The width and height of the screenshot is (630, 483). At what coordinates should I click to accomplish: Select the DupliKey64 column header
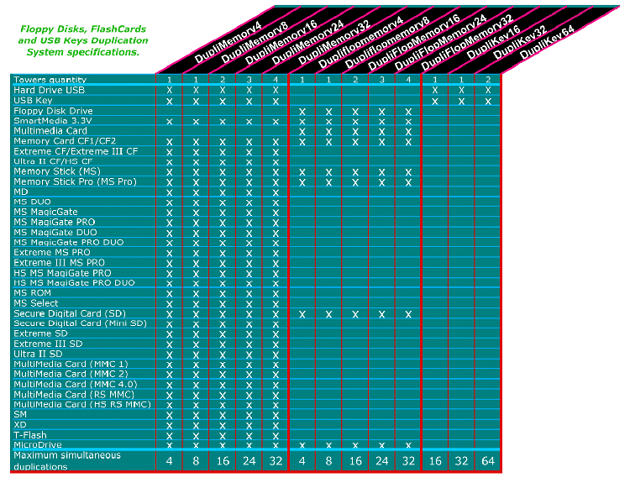(x=547, y=42)
